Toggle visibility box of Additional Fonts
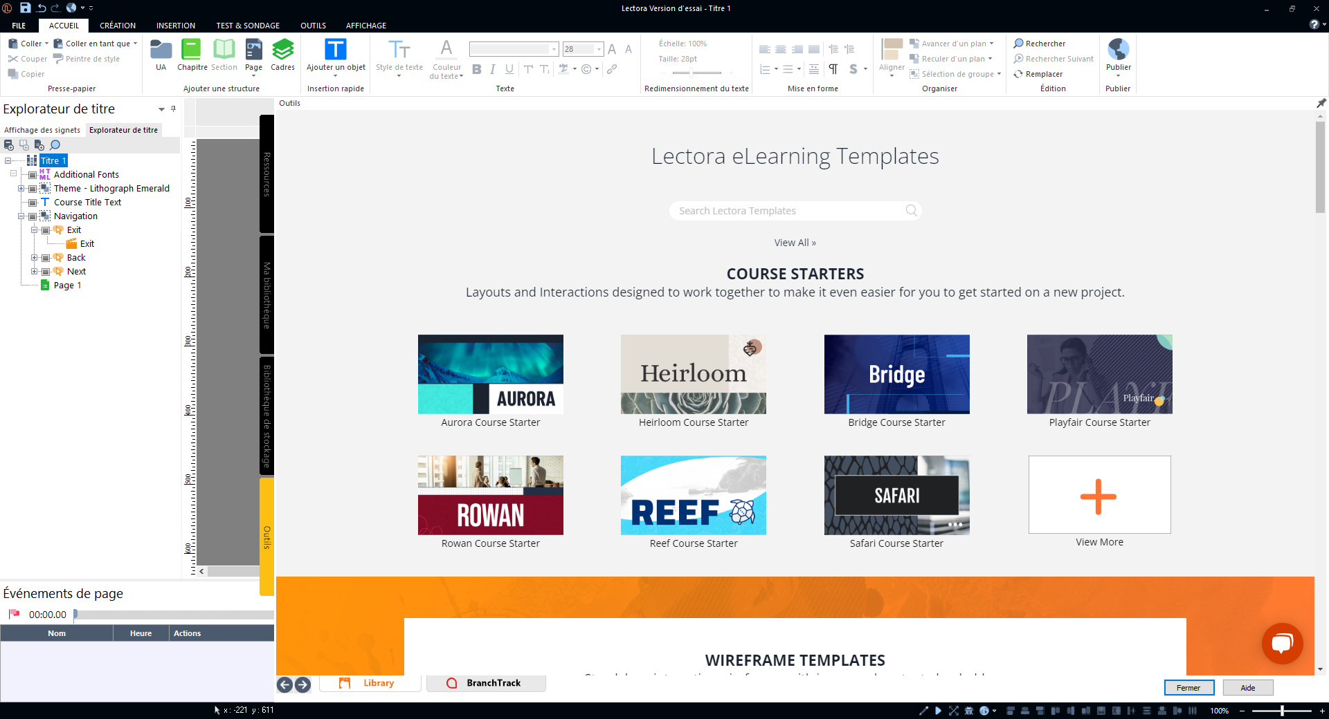Screen dimensions: 1329x719 coord(33,175)
